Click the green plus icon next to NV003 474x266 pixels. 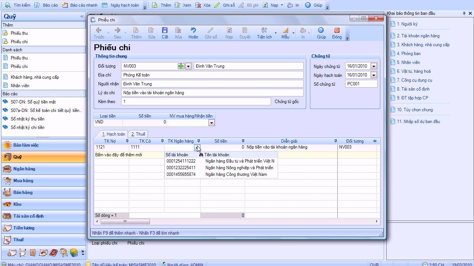[181, 66]
